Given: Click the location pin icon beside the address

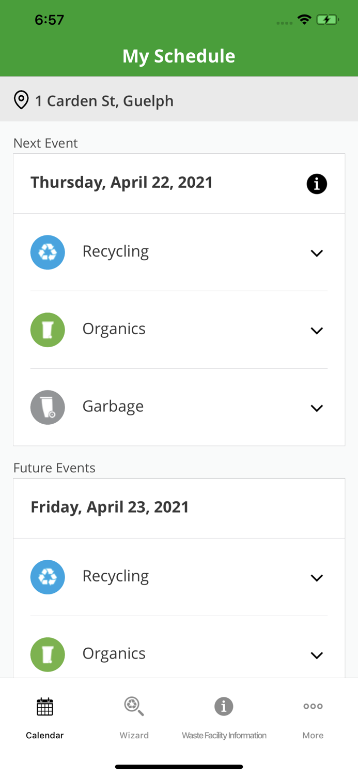Looking at the screenshot, I should tap(21, 99).
